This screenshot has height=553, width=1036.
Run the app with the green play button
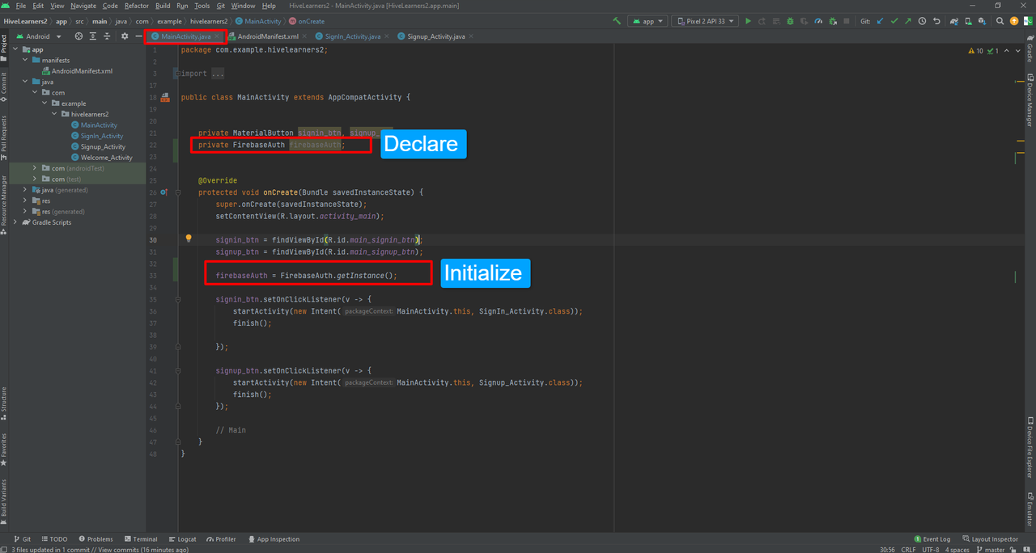748,21
